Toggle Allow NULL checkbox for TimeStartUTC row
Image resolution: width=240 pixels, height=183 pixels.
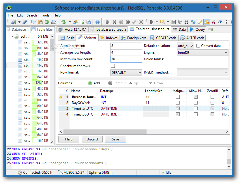(196, 109)
